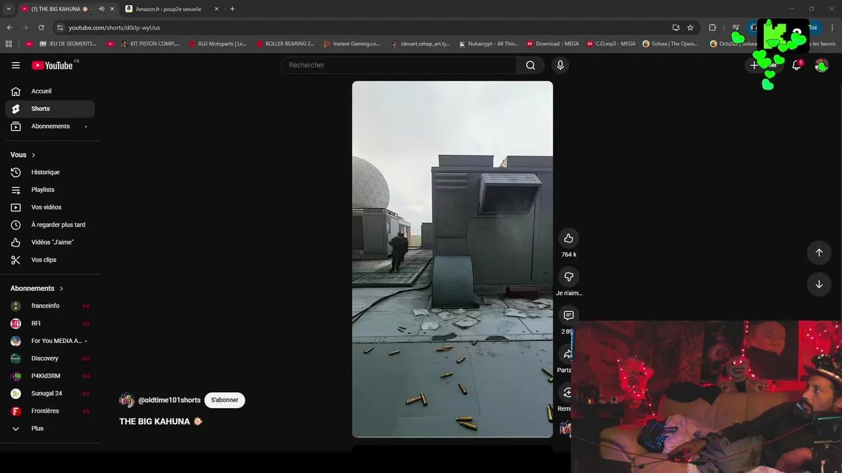Like the short with thumbs up
Screen dimensions: 842x473
click(x=569, y=238)
